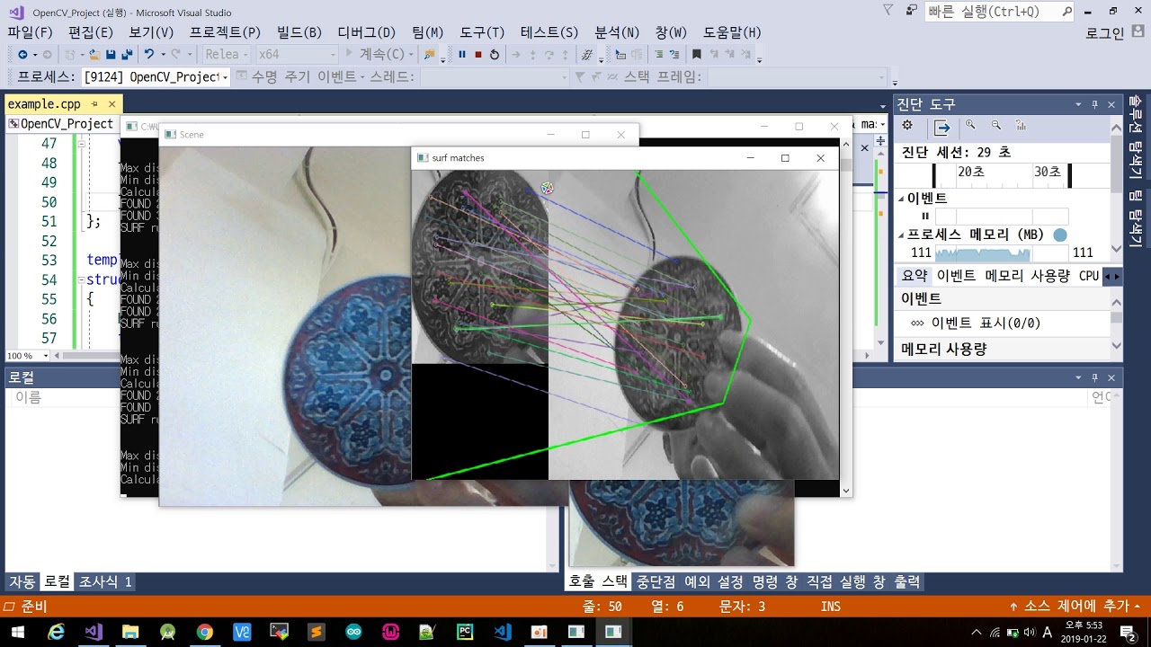The height and width of the screenshot is (647, 1151).
Task: Switch to the 메모리 사용량 tab
Action: coord(1027,276)
